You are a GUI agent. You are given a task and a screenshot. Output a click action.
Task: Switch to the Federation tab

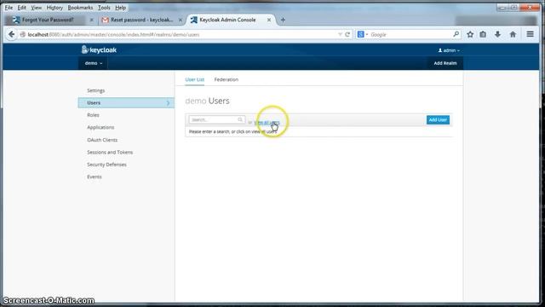pos(227,79)
